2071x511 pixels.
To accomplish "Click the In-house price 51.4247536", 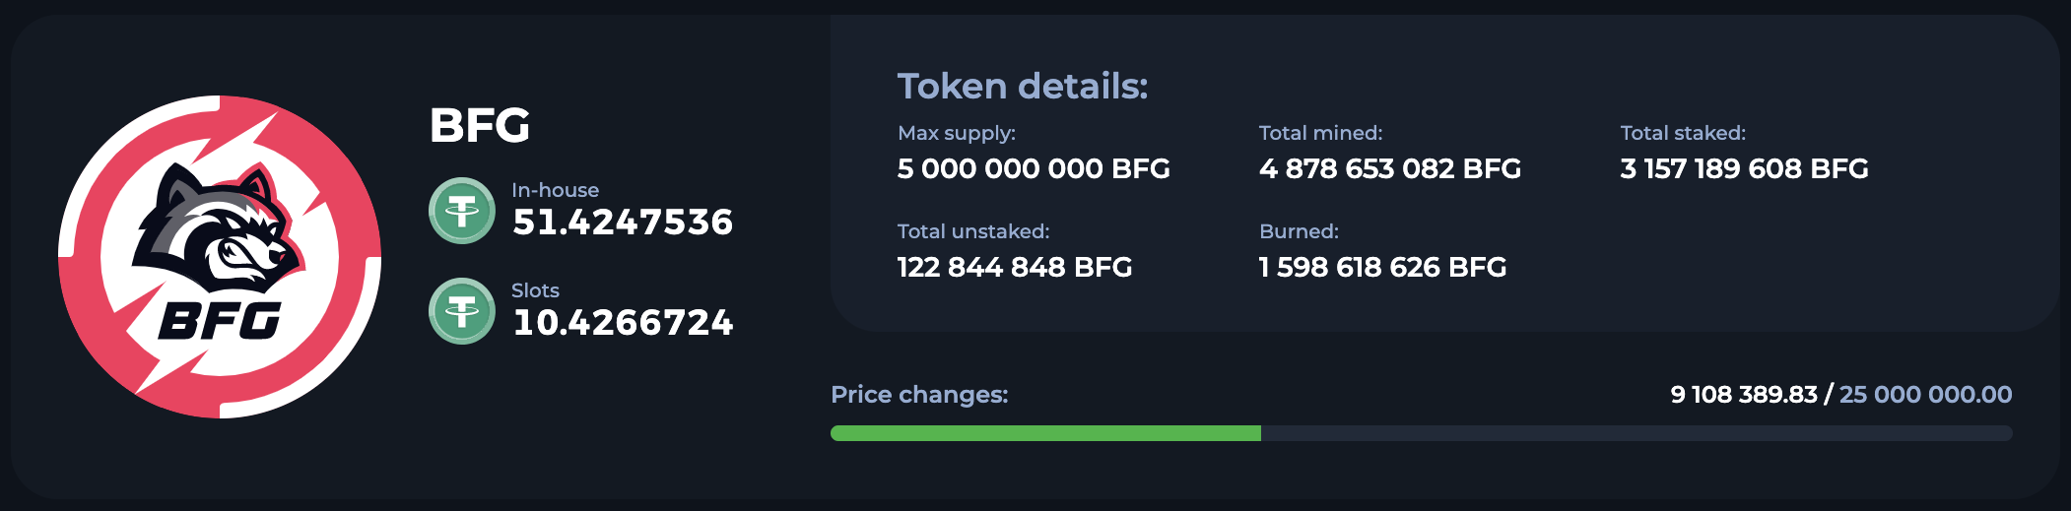I will (623, 223).
